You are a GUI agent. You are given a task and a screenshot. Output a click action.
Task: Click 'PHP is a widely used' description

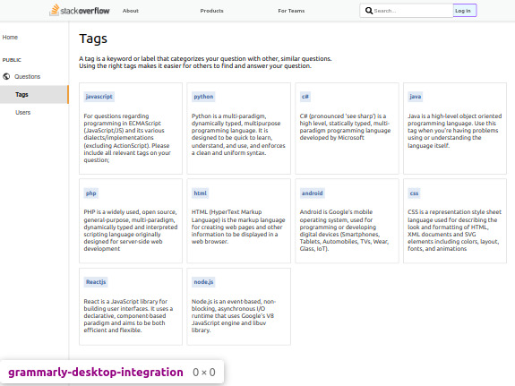coord(131,230)
